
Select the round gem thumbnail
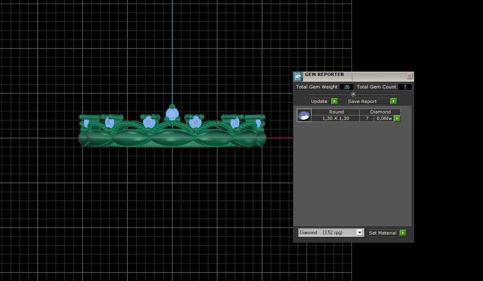coord(304,115)
